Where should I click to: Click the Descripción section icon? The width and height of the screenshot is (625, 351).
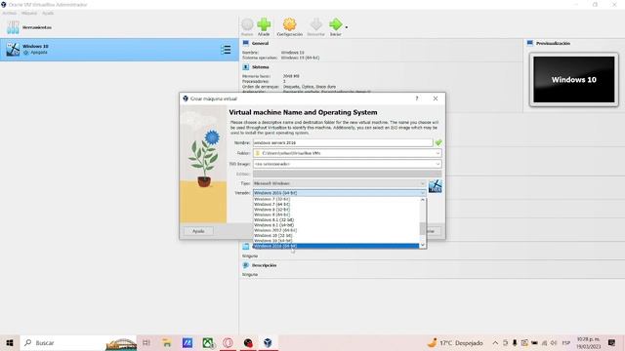[245, 265]
